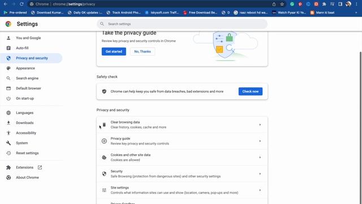Click the red square extension icon
Screen dimensions: 362x204
click(x=316, y=4)
